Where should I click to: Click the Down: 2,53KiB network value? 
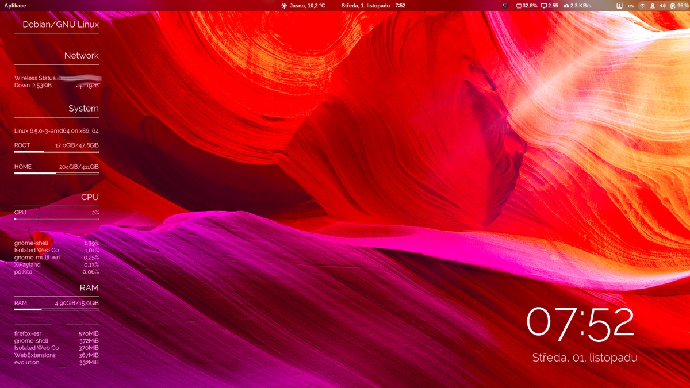tap(33, 85)
